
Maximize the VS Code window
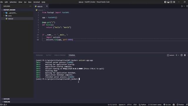tap(184, 2)
